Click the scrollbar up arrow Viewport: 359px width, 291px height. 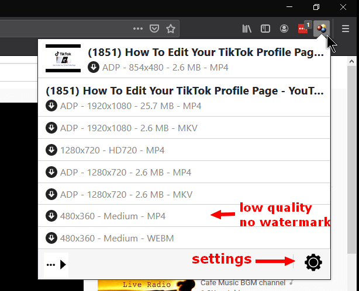pyautogui.click(x=351, y=61)
